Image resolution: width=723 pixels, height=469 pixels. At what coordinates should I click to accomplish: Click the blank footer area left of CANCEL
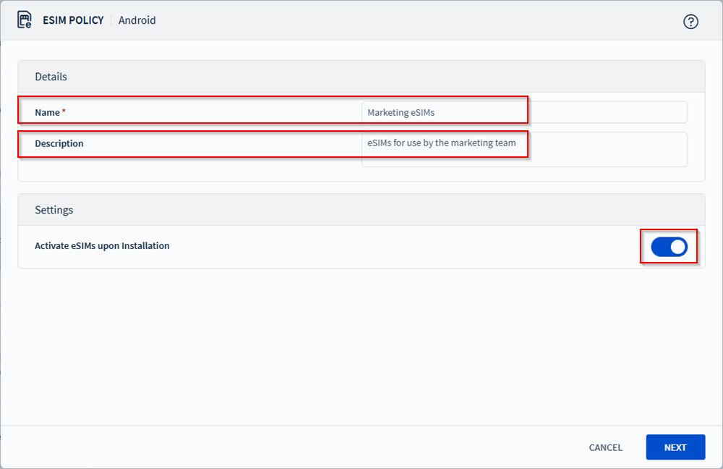(x=289, y=447)
